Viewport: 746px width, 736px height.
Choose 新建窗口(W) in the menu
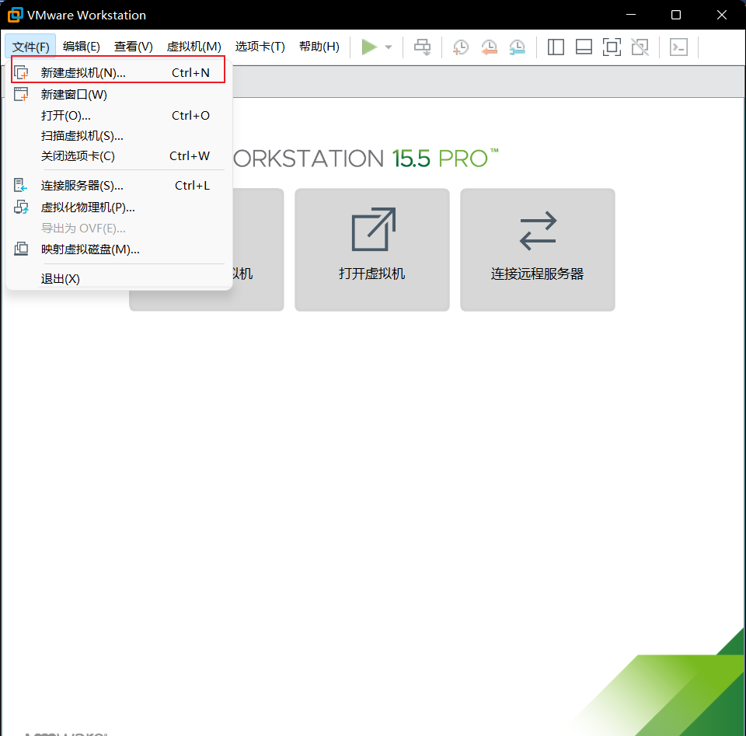[74, 95]
